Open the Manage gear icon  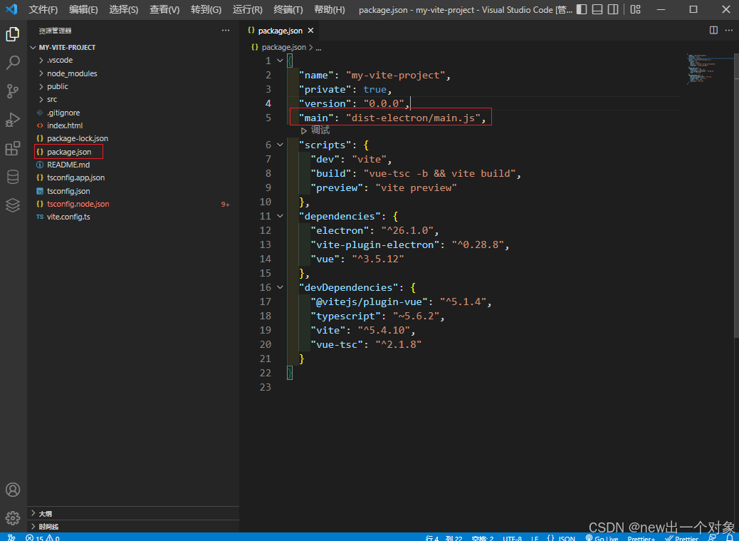tap(13, 518)
